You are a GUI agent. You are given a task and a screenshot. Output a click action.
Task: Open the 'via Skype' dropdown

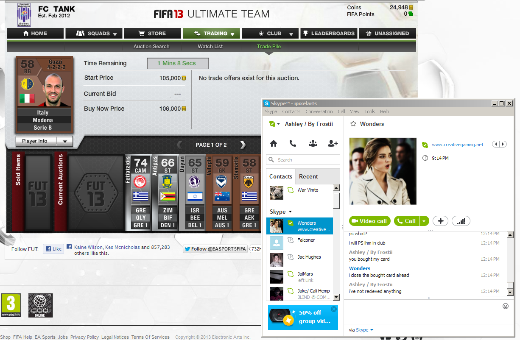[x=372, y=330]
